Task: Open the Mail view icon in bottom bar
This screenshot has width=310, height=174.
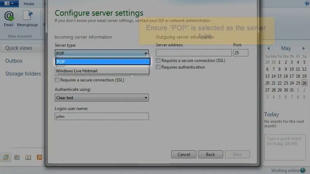Action: 6,157
